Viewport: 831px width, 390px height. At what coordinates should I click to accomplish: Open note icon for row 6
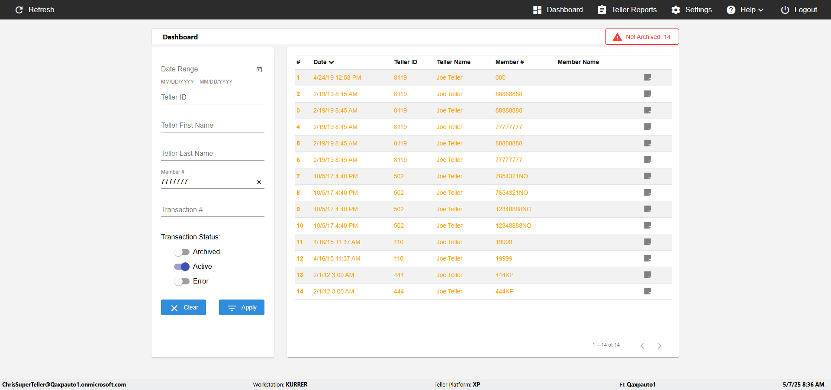[647, 160]
